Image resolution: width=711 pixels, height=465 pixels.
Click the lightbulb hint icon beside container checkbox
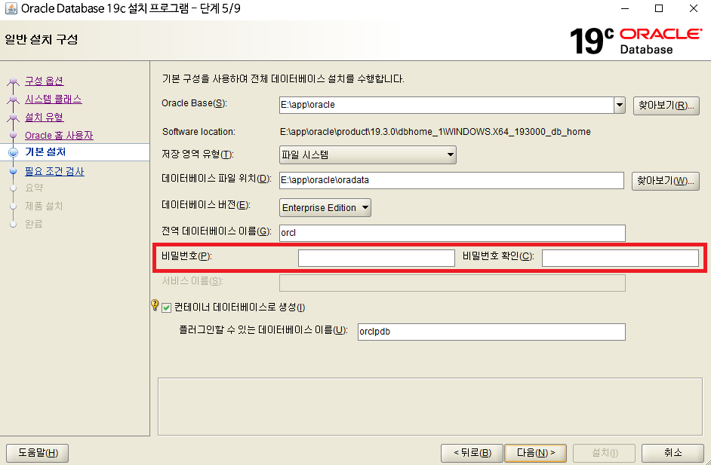[x=155, y=304]
